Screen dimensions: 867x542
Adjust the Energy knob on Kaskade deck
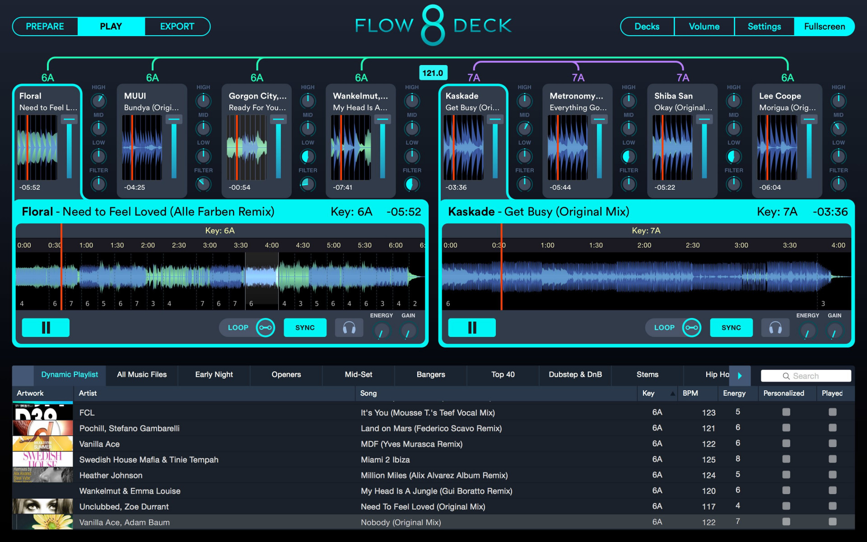pos(807,332)
